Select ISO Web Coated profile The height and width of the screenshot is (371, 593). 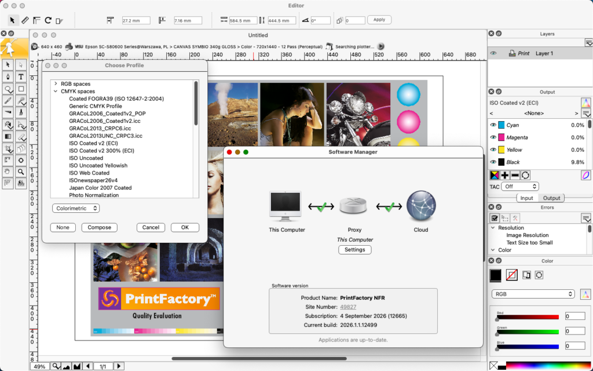point(89,173)
